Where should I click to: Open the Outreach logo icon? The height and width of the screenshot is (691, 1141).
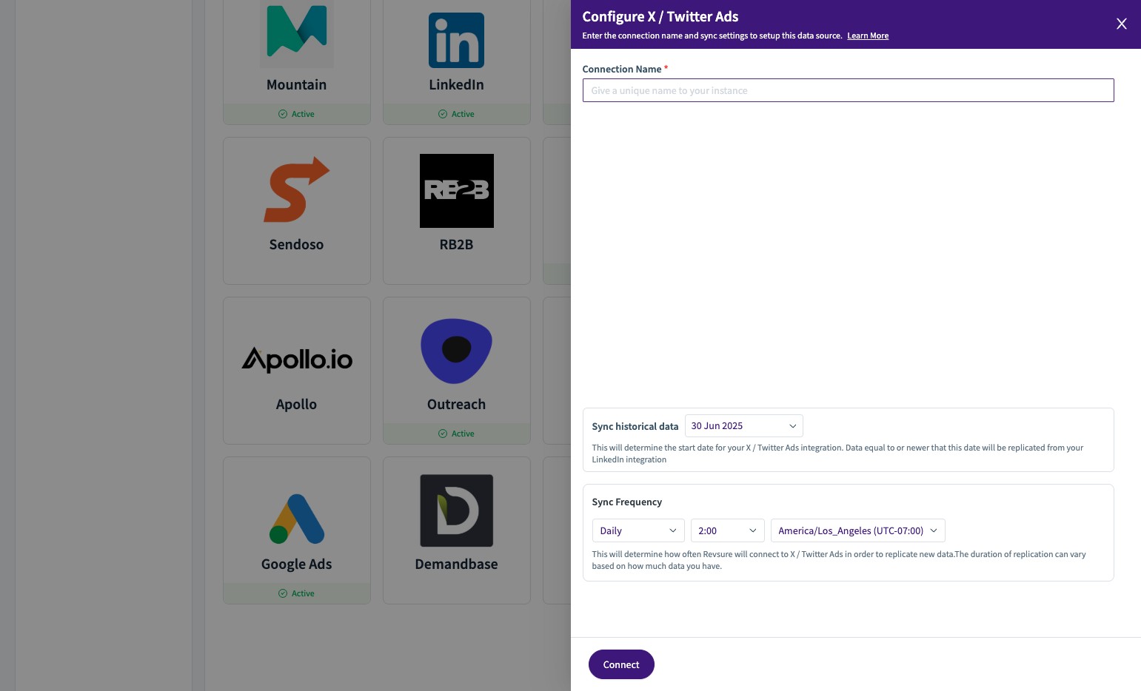[x=456, y=351]
